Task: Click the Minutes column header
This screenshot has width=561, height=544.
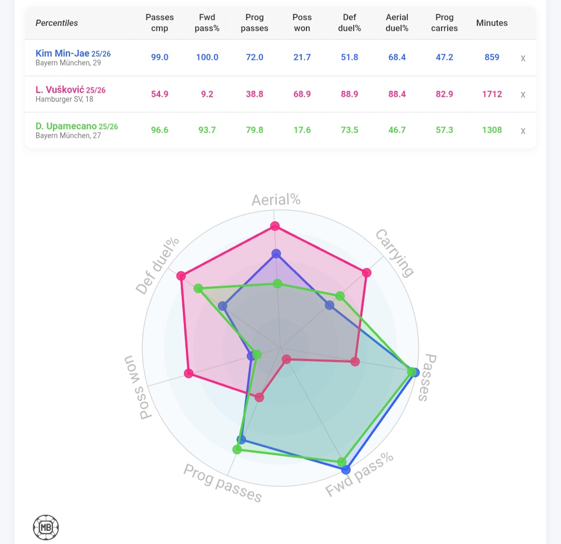Action: coord(492,23)
